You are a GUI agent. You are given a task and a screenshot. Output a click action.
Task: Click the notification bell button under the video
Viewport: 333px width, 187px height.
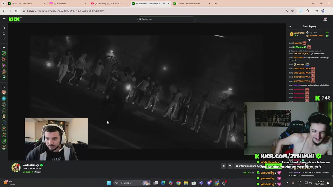(x=223, y=166)
